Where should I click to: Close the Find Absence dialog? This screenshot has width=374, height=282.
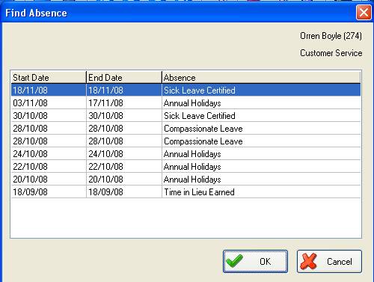pos(364,13)
